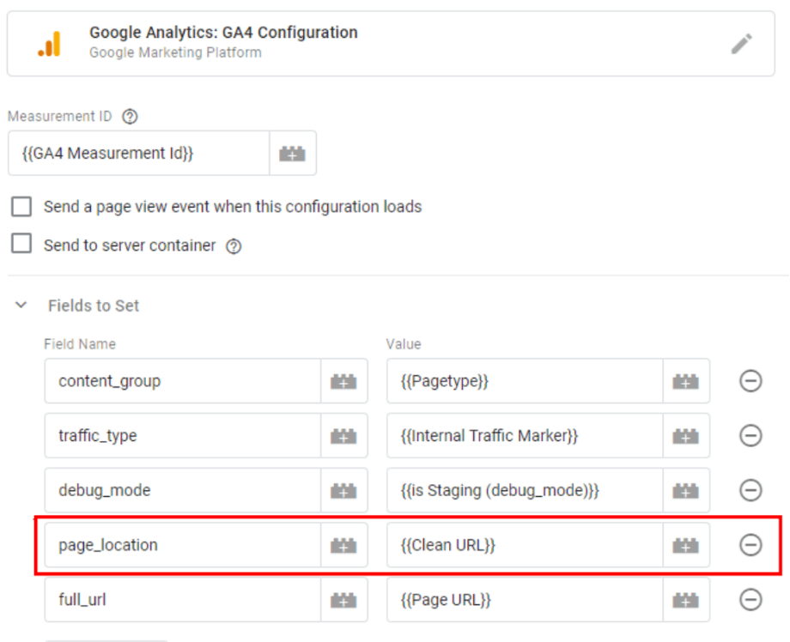Select the Google Analytics: GA4 Configuration tag type
Screen dimensions: 790x642
click(223, 42)
